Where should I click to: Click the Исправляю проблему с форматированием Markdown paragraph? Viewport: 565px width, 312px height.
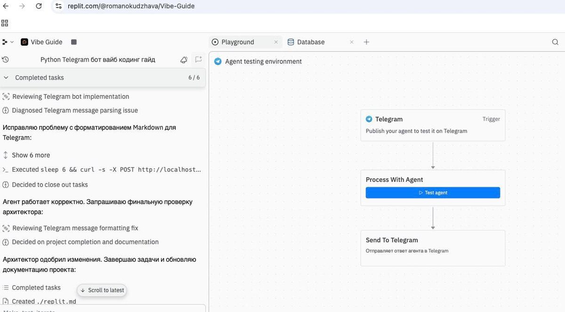coord(89,133)
